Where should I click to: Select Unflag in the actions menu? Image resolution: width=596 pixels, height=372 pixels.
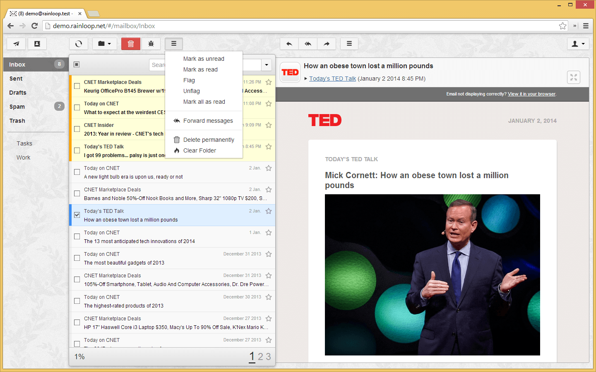tap(204, 91)
